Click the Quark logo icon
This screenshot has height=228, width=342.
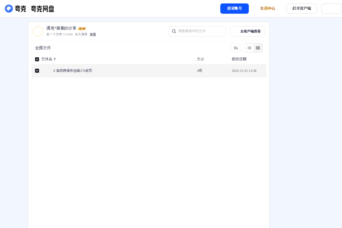[9, 8]
